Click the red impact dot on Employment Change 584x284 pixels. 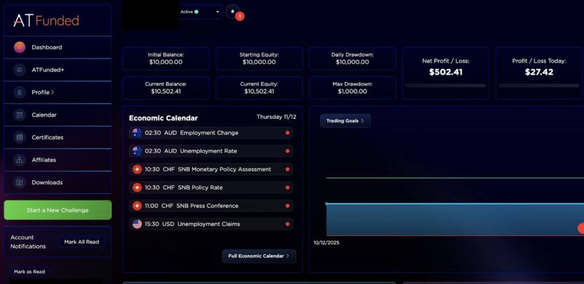[x=287, y=133]
